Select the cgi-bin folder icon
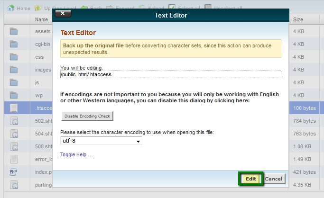This screenshot has height=198, width=324. pyautogui.click(x=14, y=44)
